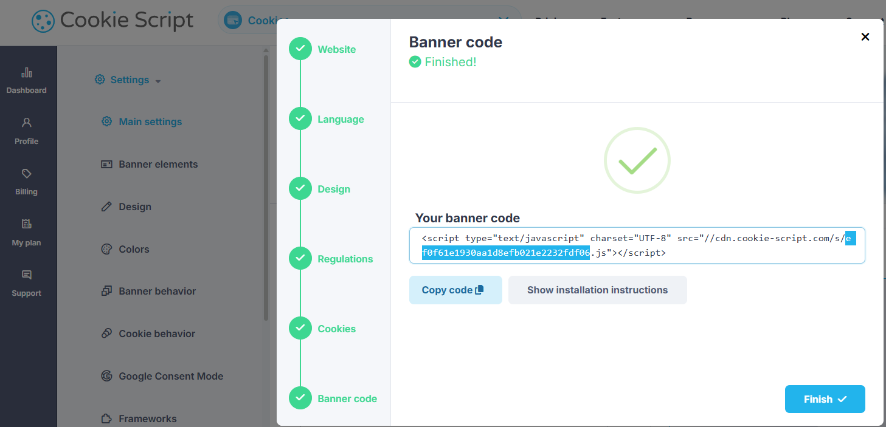The width and height of the screenshot is (886, 427).
Task: Open Cookie behavior settings
Action: point(157,333)
